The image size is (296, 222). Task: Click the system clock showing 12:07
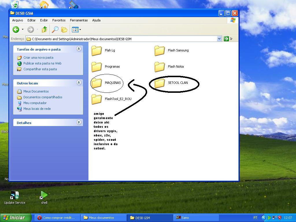[x=288, y=218]
